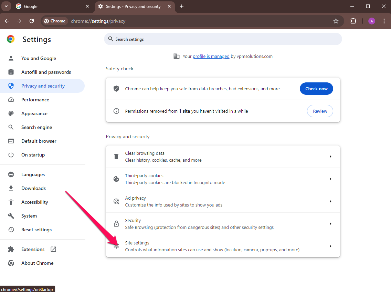Click the Third-party cookies cookie icon
391x292 pixels.
click(x=116, y=179)
